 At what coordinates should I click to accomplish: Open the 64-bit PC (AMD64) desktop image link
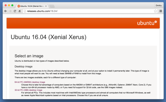click(30, 82)
